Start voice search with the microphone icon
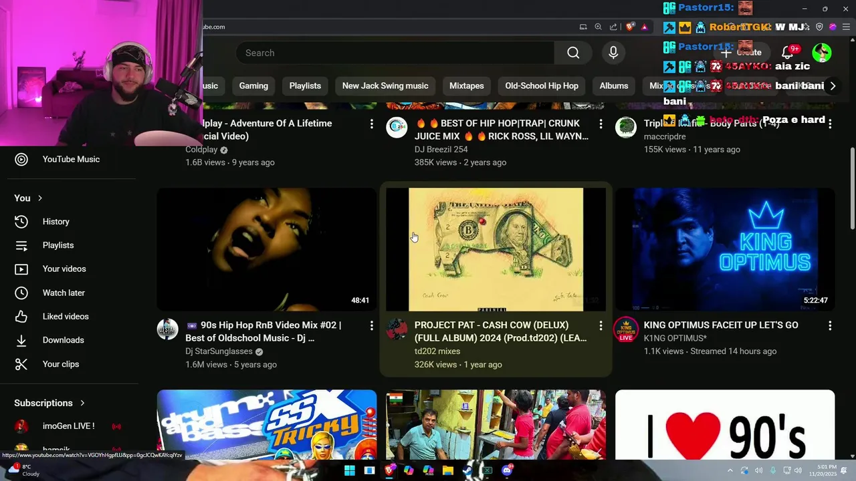Viewport: 856px width, 481px height. point(613,53)
